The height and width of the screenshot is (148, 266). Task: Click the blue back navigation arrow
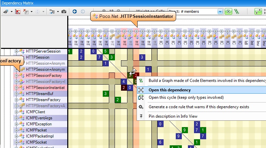pos(75,11)
